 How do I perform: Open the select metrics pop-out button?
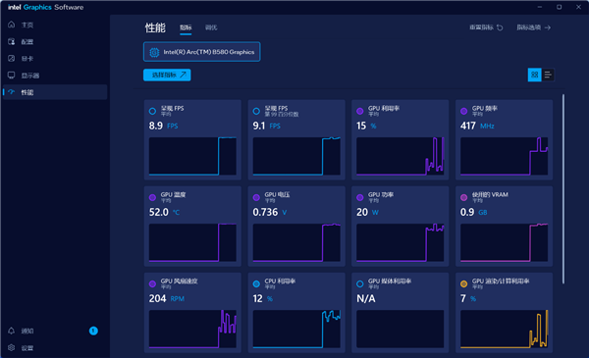click(167, 75)
